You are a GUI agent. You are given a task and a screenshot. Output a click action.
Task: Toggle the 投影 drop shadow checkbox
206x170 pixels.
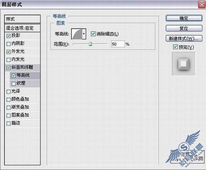point(8,36)
